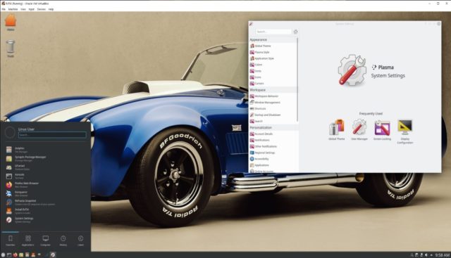Viewport: 451px width, 258px height.
Task: Open Screen Locking under Frequently Used
Action: pos(382,130)
